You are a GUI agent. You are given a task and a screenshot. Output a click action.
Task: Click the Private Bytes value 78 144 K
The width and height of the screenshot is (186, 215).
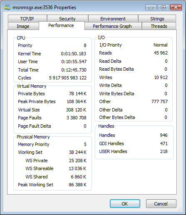(x=78, y=94)
